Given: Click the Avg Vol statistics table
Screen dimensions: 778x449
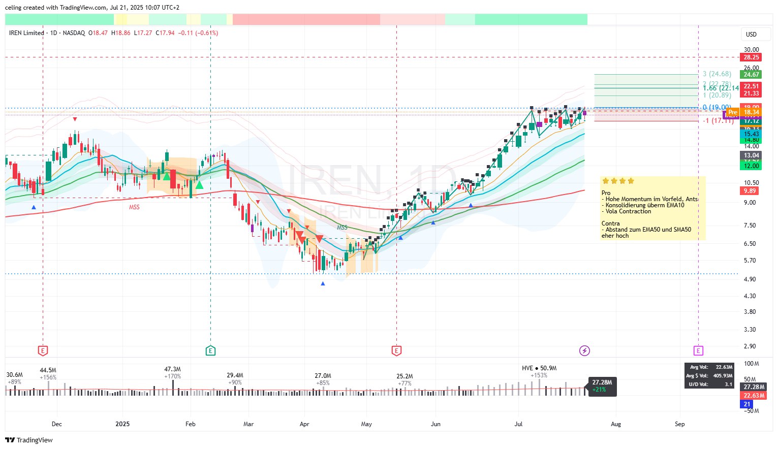Looking at the screenshot, I should (709, 375).
